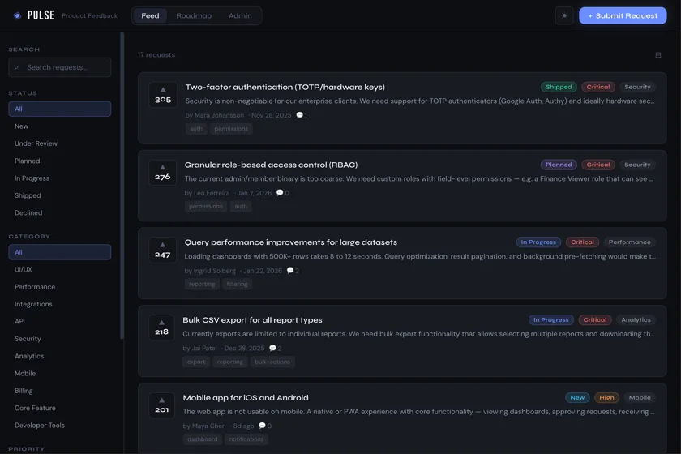Click the Submit Request button
Viewport: 681px width, 454px height.
click(623, 15)
